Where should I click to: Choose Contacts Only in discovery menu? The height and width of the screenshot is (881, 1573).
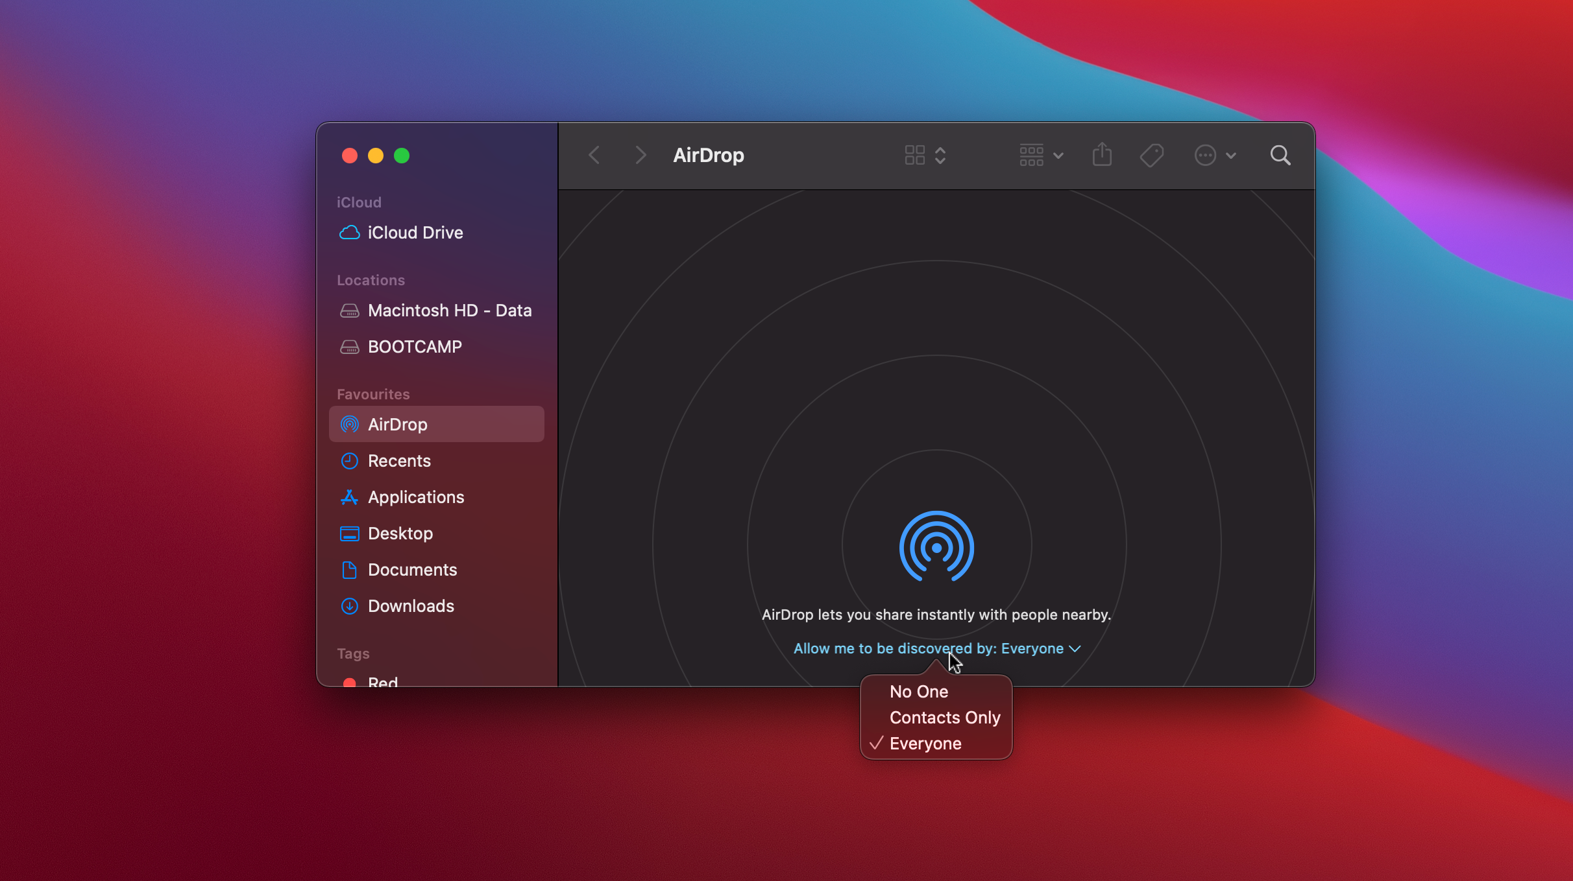(936, 718)
